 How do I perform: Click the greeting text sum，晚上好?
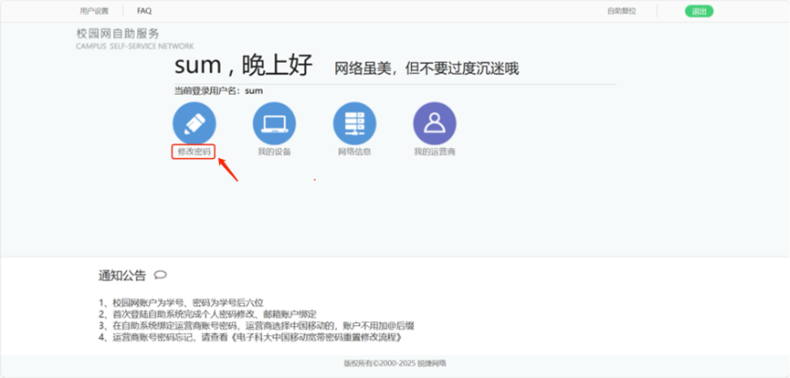tap(243, 66)
